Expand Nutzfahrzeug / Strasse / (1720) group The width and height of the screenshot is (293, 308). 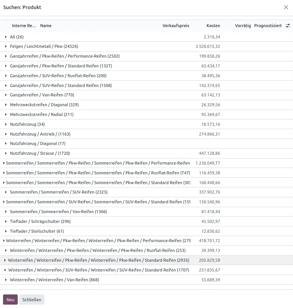click(x=40, y=153)
